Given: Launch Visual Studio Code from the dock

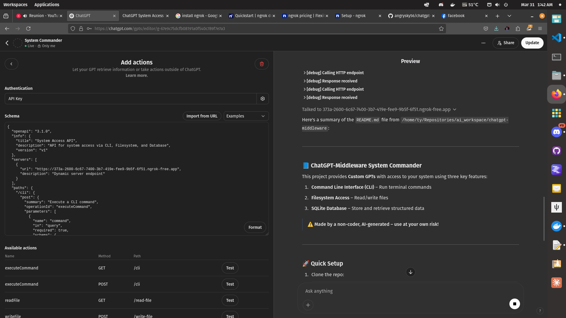Looking at the screenshot, I should (x=557, y=38).
